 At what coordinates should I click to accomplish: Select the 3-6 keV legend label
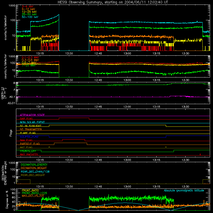28,6
